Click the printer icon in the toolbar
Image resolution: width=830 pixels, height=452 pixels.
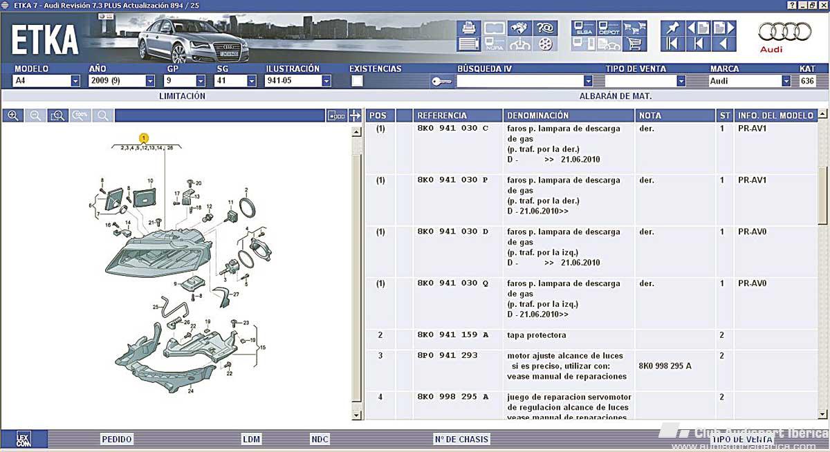click(468, 28)
